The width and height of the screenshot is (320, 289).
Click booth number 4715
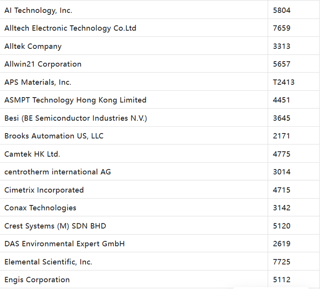coord(282,190)
